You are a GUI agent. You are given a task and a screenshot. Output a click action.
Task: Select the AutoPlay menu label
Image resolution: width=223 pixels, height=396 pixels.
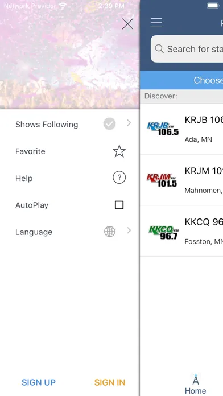pyautogui.click(x=32, y=205)
